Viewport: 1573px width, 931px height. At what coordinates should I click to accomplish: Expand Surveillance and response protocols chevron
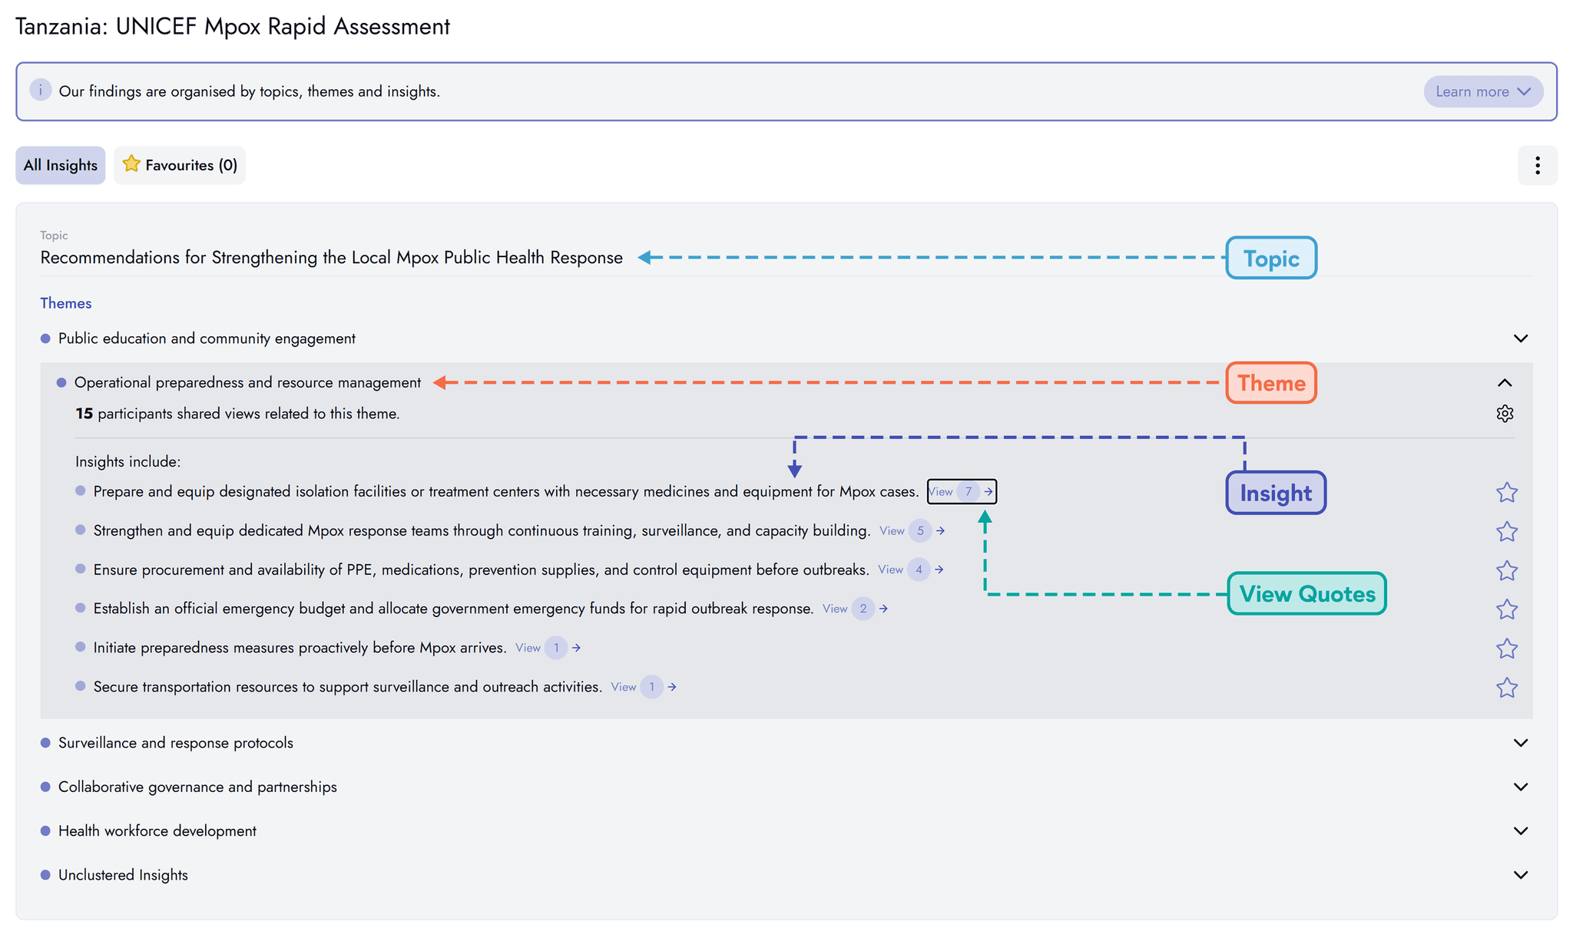tap(1520, 742)
